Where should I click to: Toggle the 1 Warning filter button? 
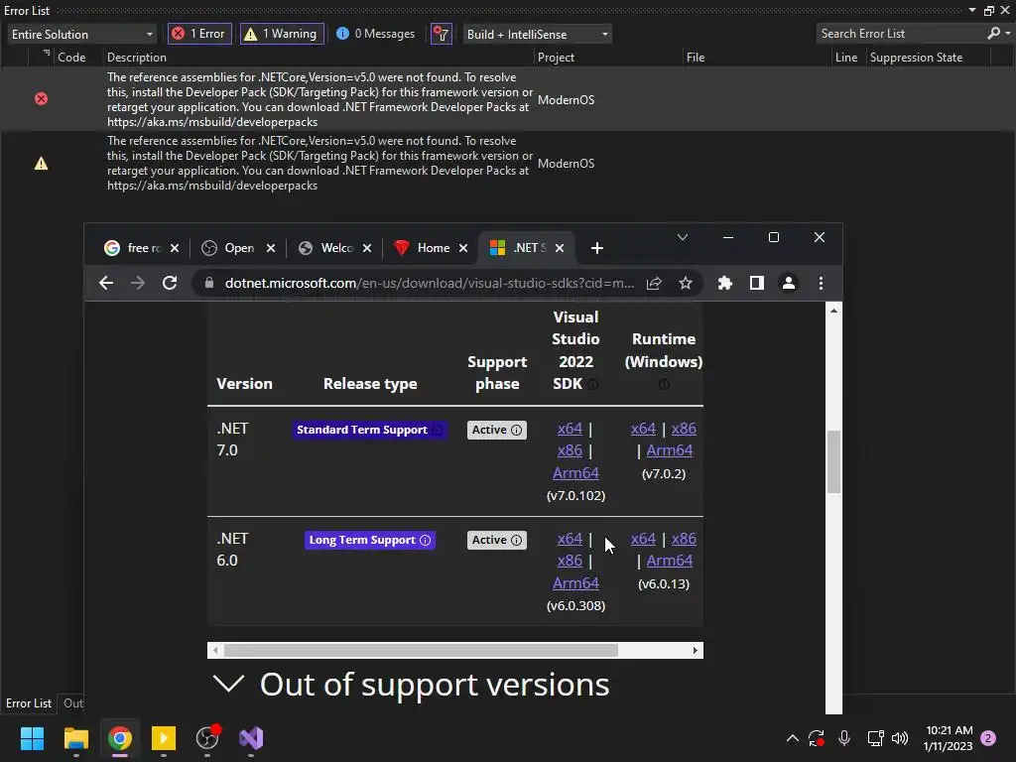282,34
